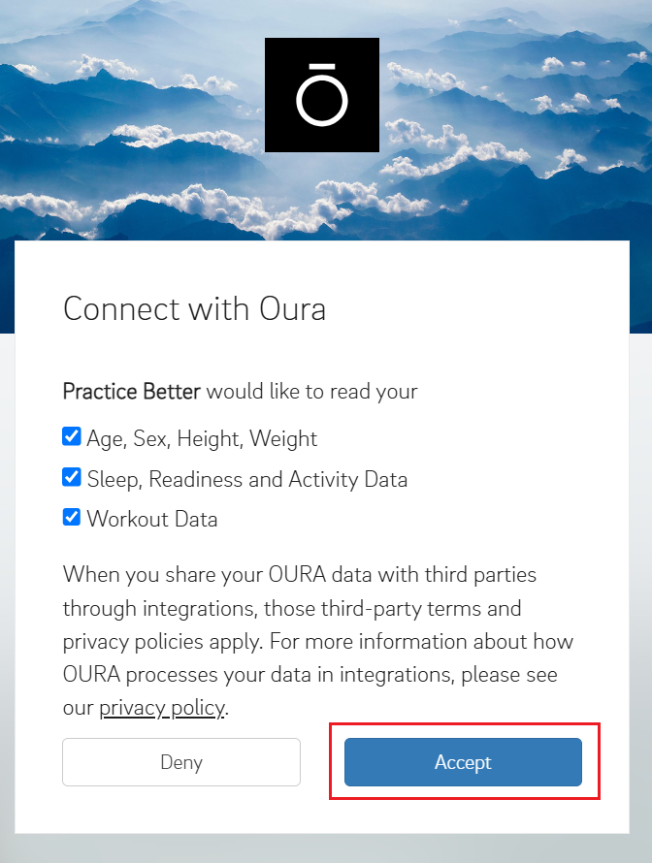Click the bold "Practice Better" app name
Image resolution: width=652 pixels, height=863 pixels.
131,392
